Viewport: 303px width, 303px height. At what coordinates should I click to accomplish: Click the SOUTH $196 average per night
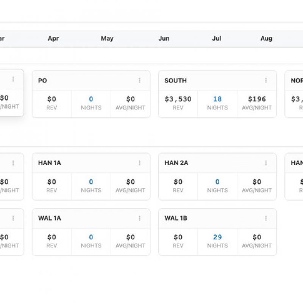click(257, 99)
